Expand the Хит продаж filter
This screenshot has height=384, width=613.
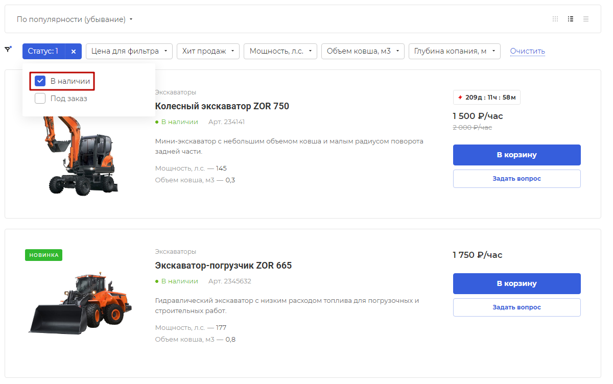coord(208,51)
